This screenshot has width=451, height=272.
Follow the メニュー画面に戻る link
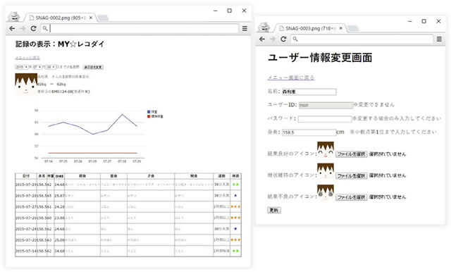(291, 78)
